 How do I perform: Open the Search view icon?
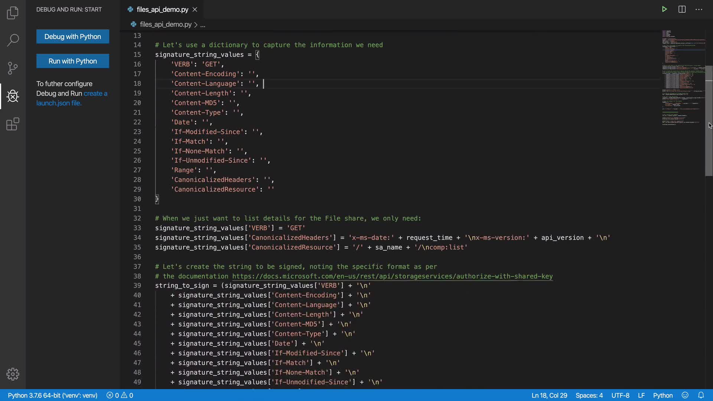click(13, 40)
